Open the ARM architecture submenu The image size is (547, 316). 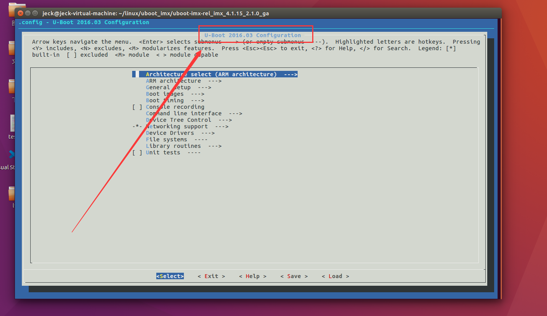(x=183, y=81)
